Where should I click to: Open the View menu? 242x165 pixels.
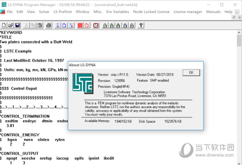31,12
